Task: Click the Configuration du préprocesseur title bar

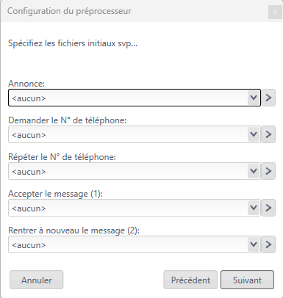Action: click(135, 11)
